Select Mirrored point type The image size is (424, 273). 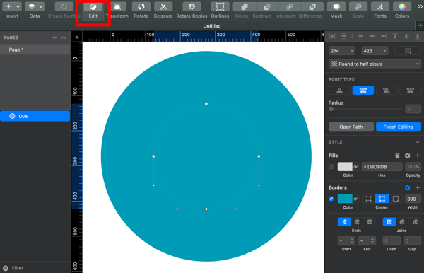click(363, 91)
